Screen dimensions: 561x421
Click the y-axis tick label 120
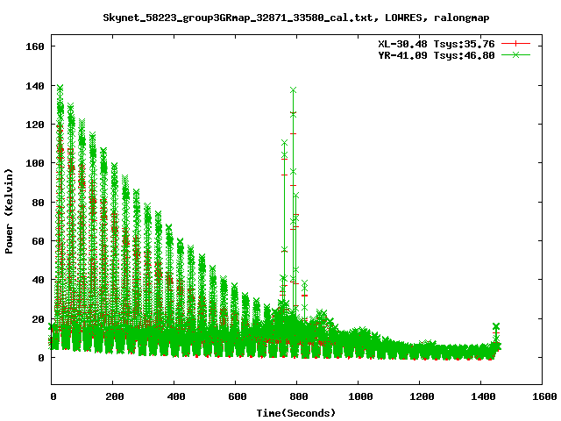[35, 125]
